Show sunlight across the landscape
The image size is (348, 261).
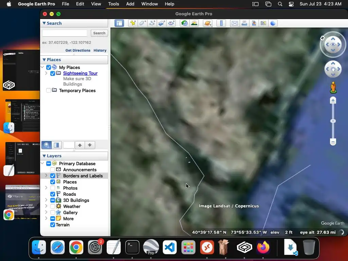(194, 23)
